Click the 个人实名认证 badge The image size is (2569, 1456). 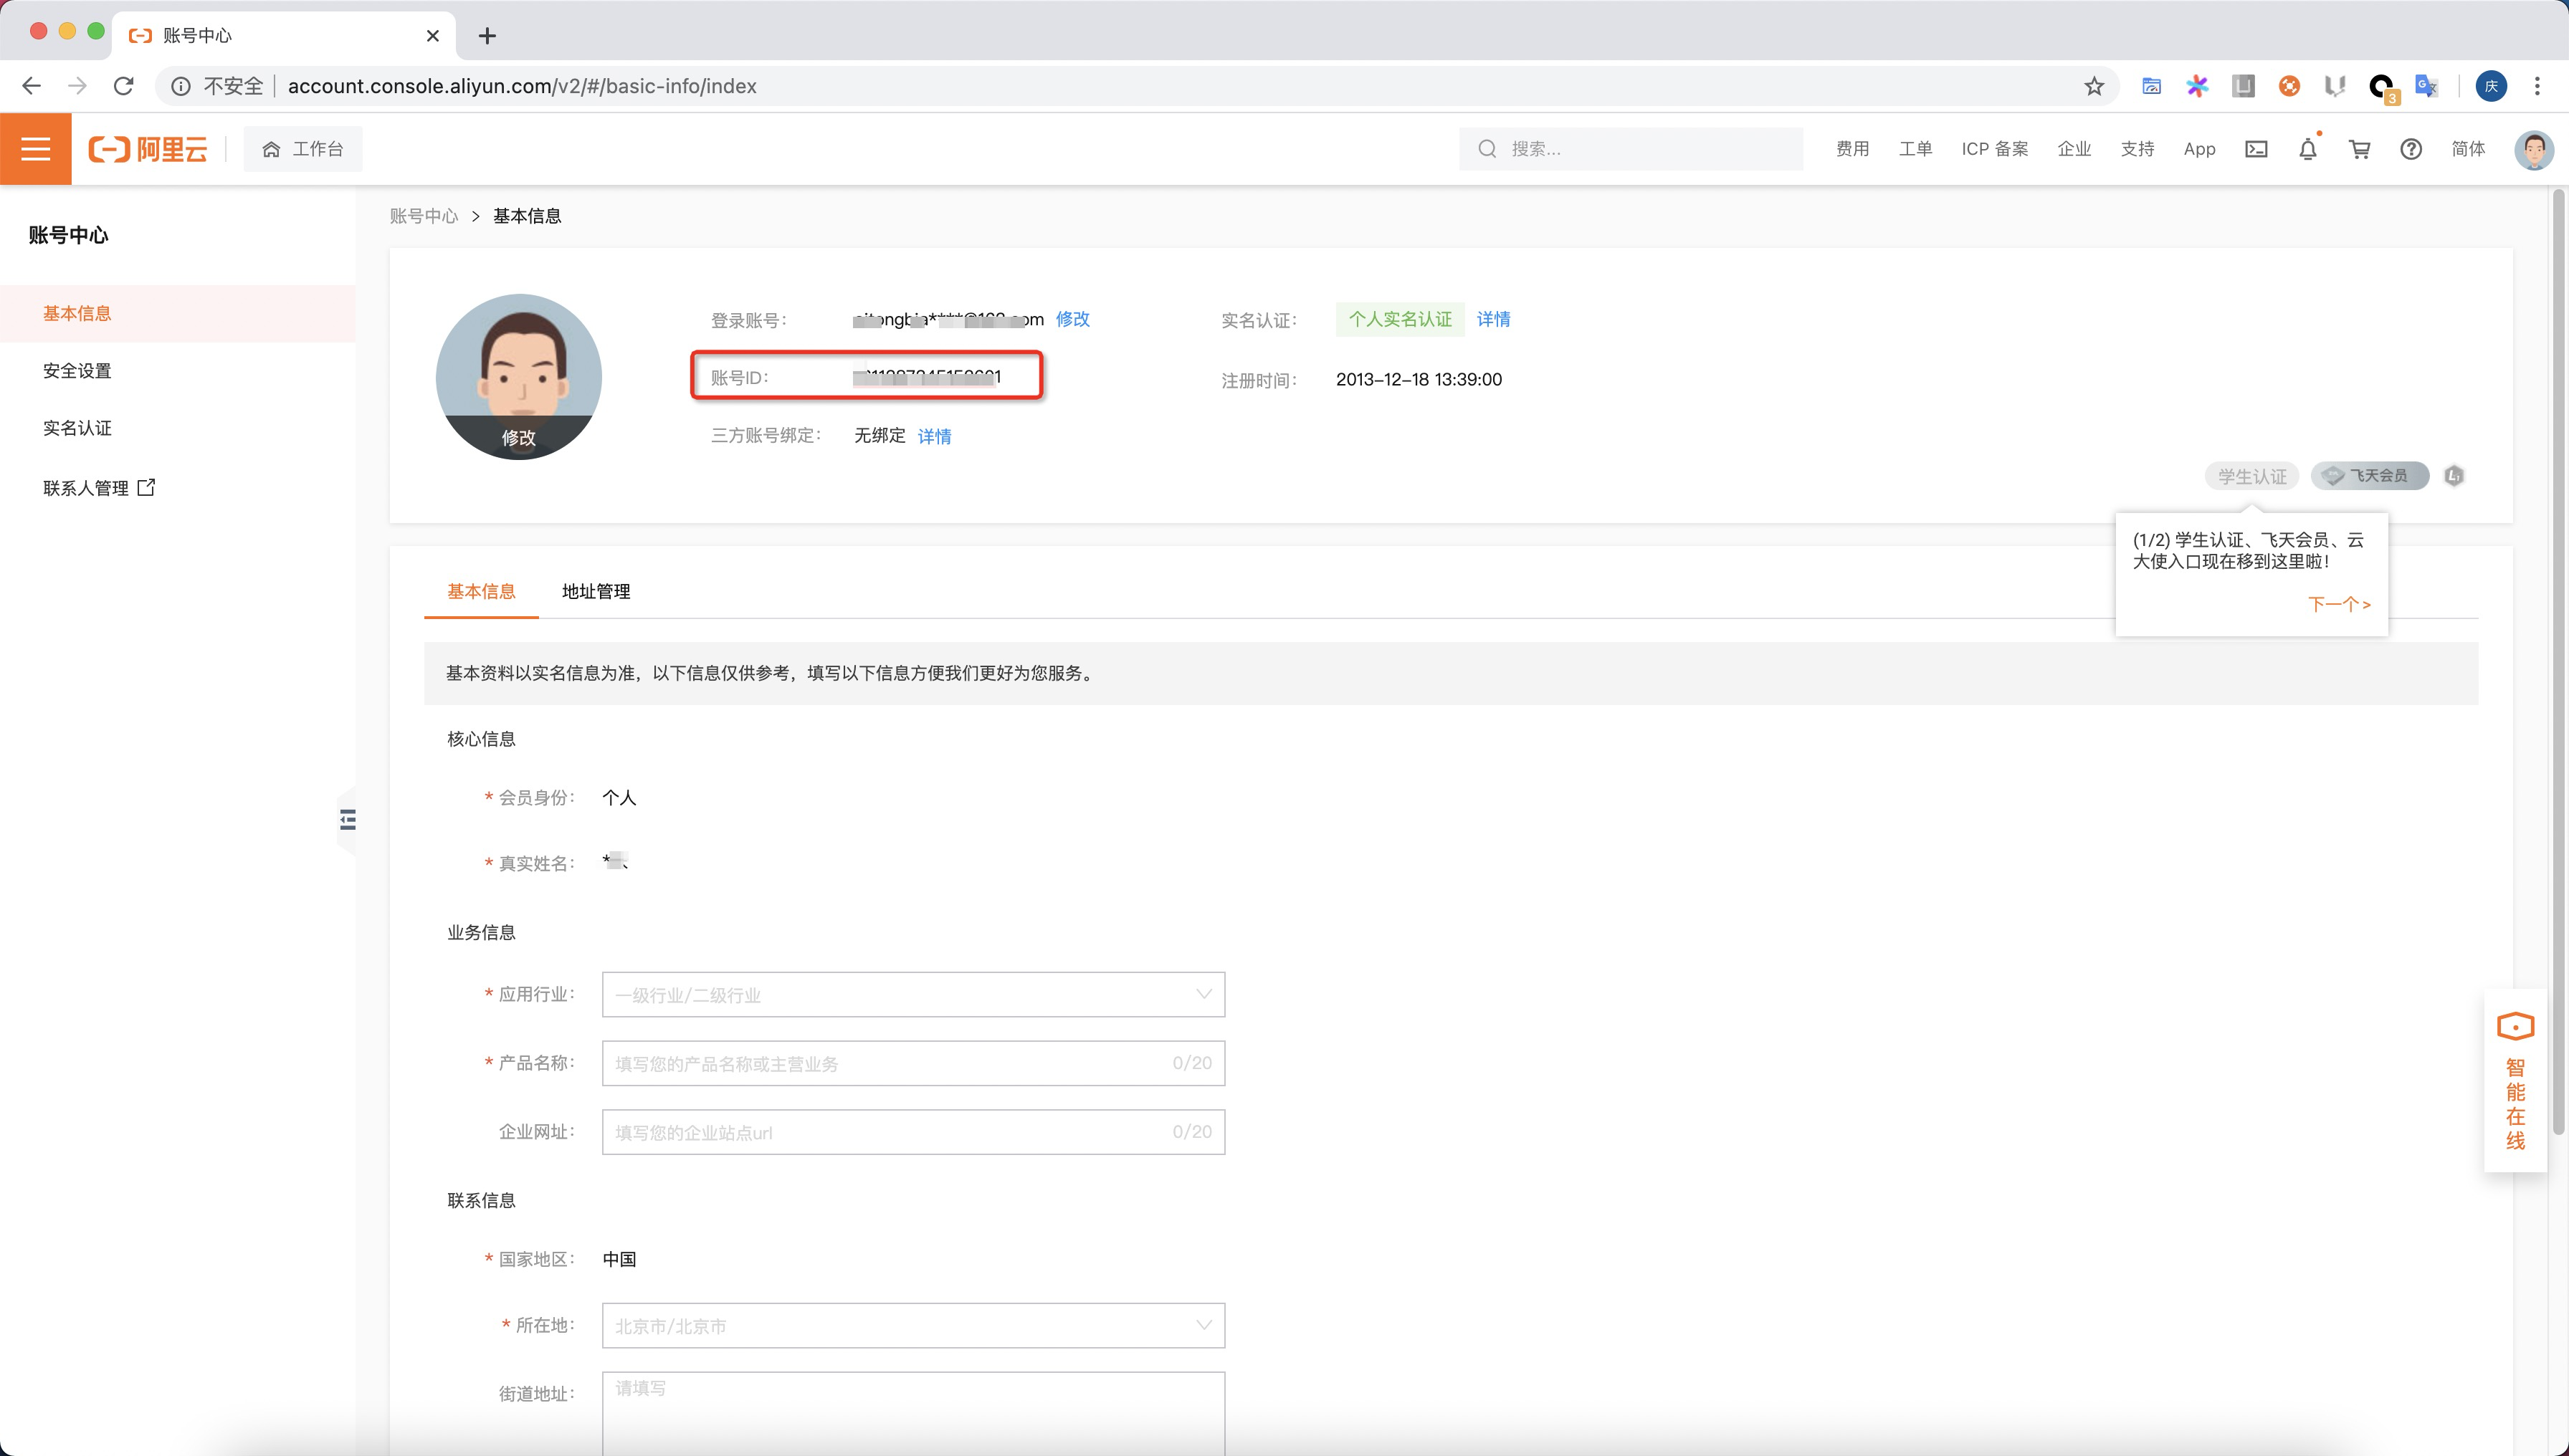(x=1399, y=319)
